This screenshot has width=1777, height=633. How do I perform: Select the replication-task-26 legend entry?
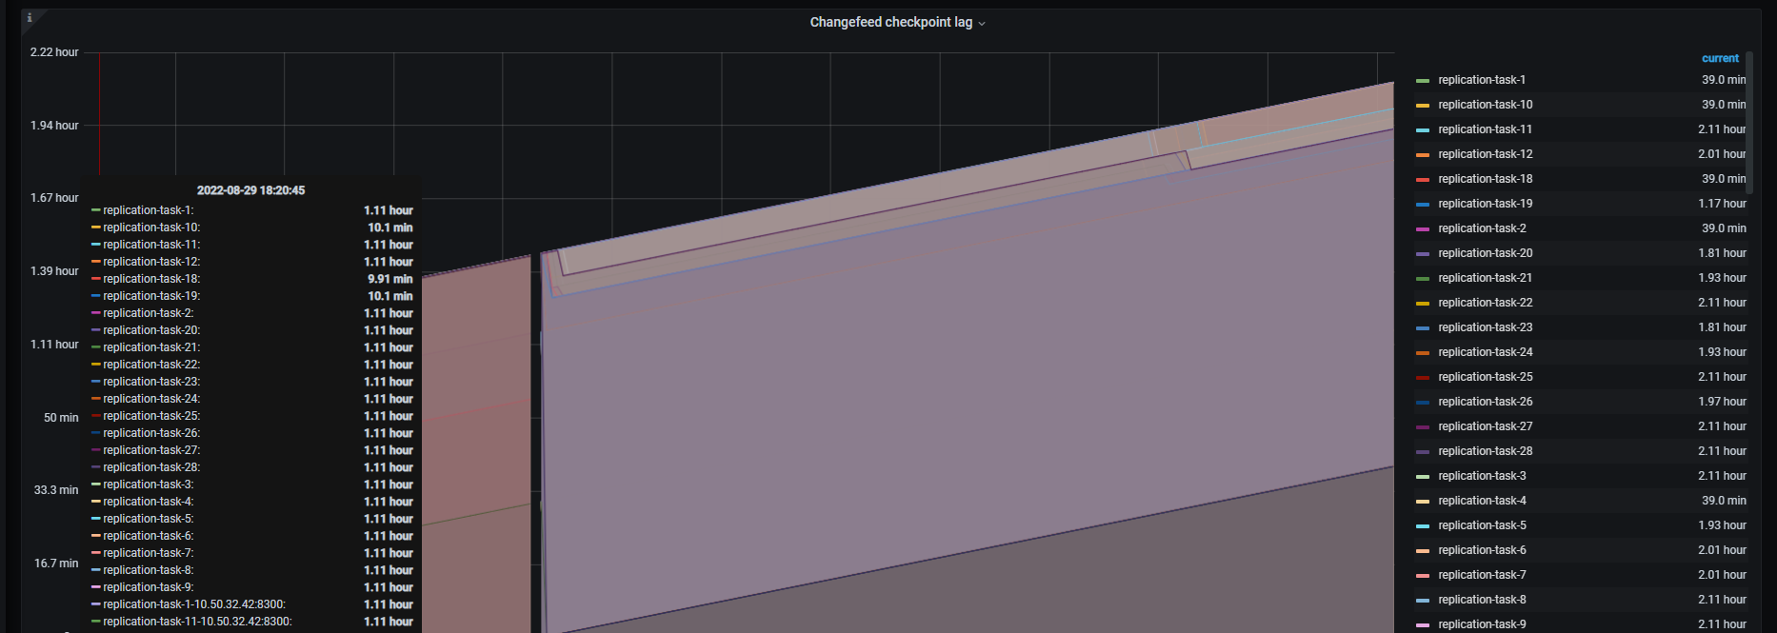[1485, 402]
